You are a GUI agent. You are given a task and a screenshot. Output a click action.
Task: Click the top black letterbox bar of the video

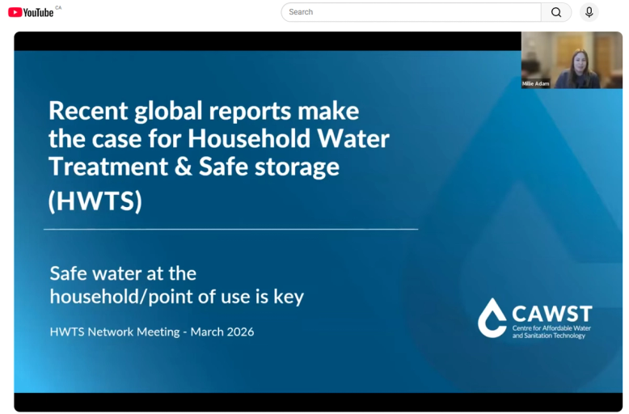(x=267, y=41)
